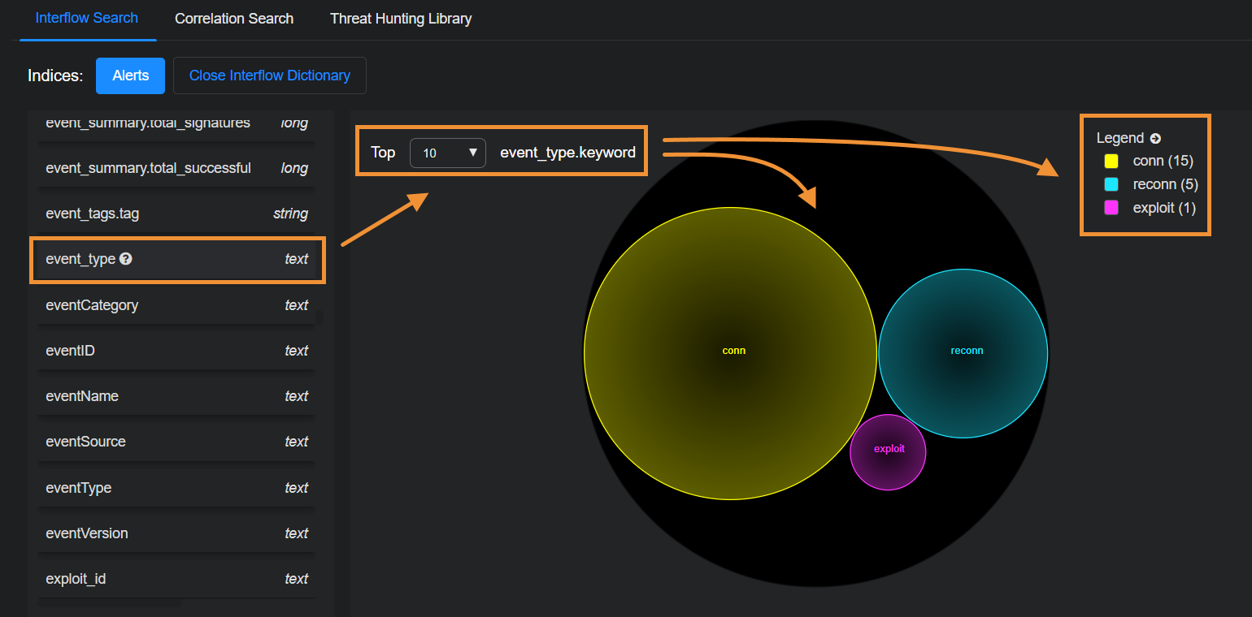Click the magenta exploit legend swatch
1252x617 pixels.
coord(1111,208)
